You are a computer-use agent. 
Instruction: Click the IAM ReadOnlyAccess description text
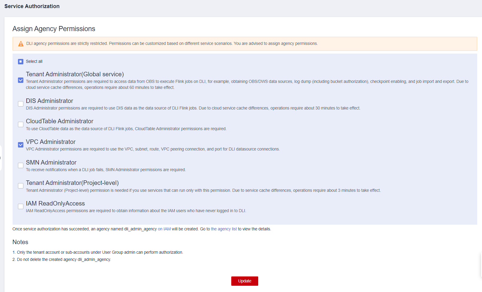click(x=136, y=211)
